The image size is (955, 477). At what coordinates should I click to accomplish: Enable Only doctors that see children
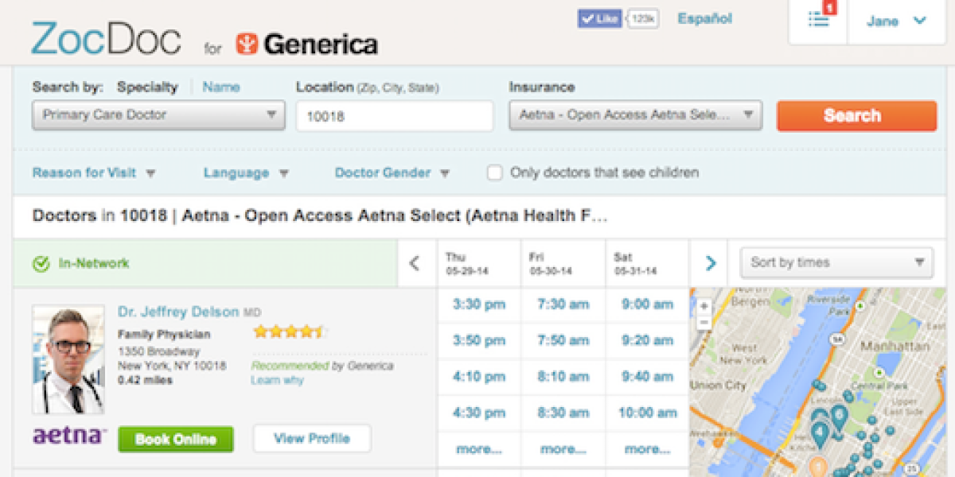click(494, 173)
